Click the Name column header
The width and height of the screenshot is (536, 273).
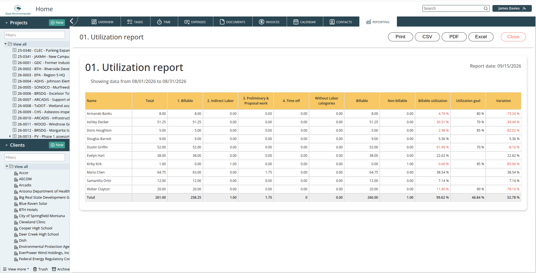click(109, 101)
